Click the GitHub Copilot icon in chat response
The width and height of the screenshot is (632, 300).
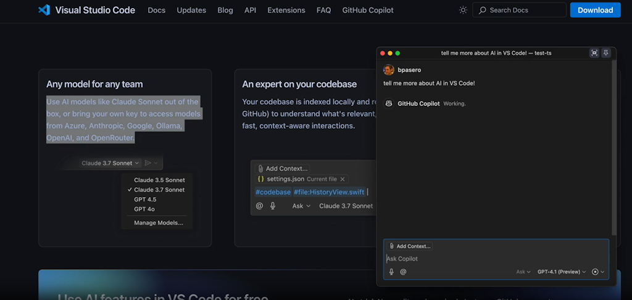click(x=389, y=103)
